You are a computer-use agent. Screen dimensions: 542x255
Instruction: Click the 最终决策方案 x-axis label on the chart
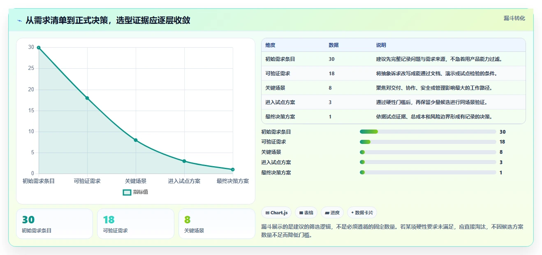click(x=233, y=181)
